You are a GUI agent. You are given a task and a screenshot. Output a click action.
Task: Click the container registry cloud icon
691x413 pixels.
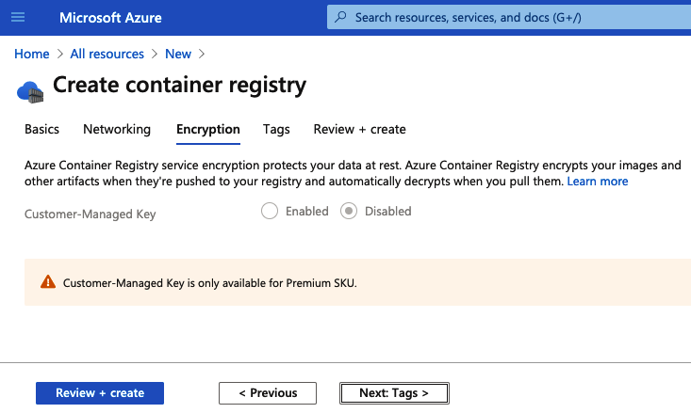click(30, 90)
